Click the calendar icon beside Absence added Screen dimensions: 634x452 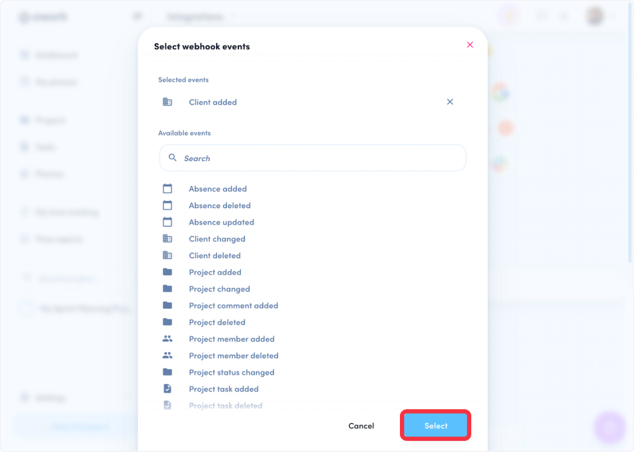(x=167, y=189)
